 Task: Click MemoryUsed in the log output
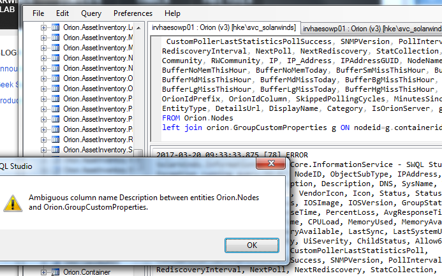[x=371, y=222]
